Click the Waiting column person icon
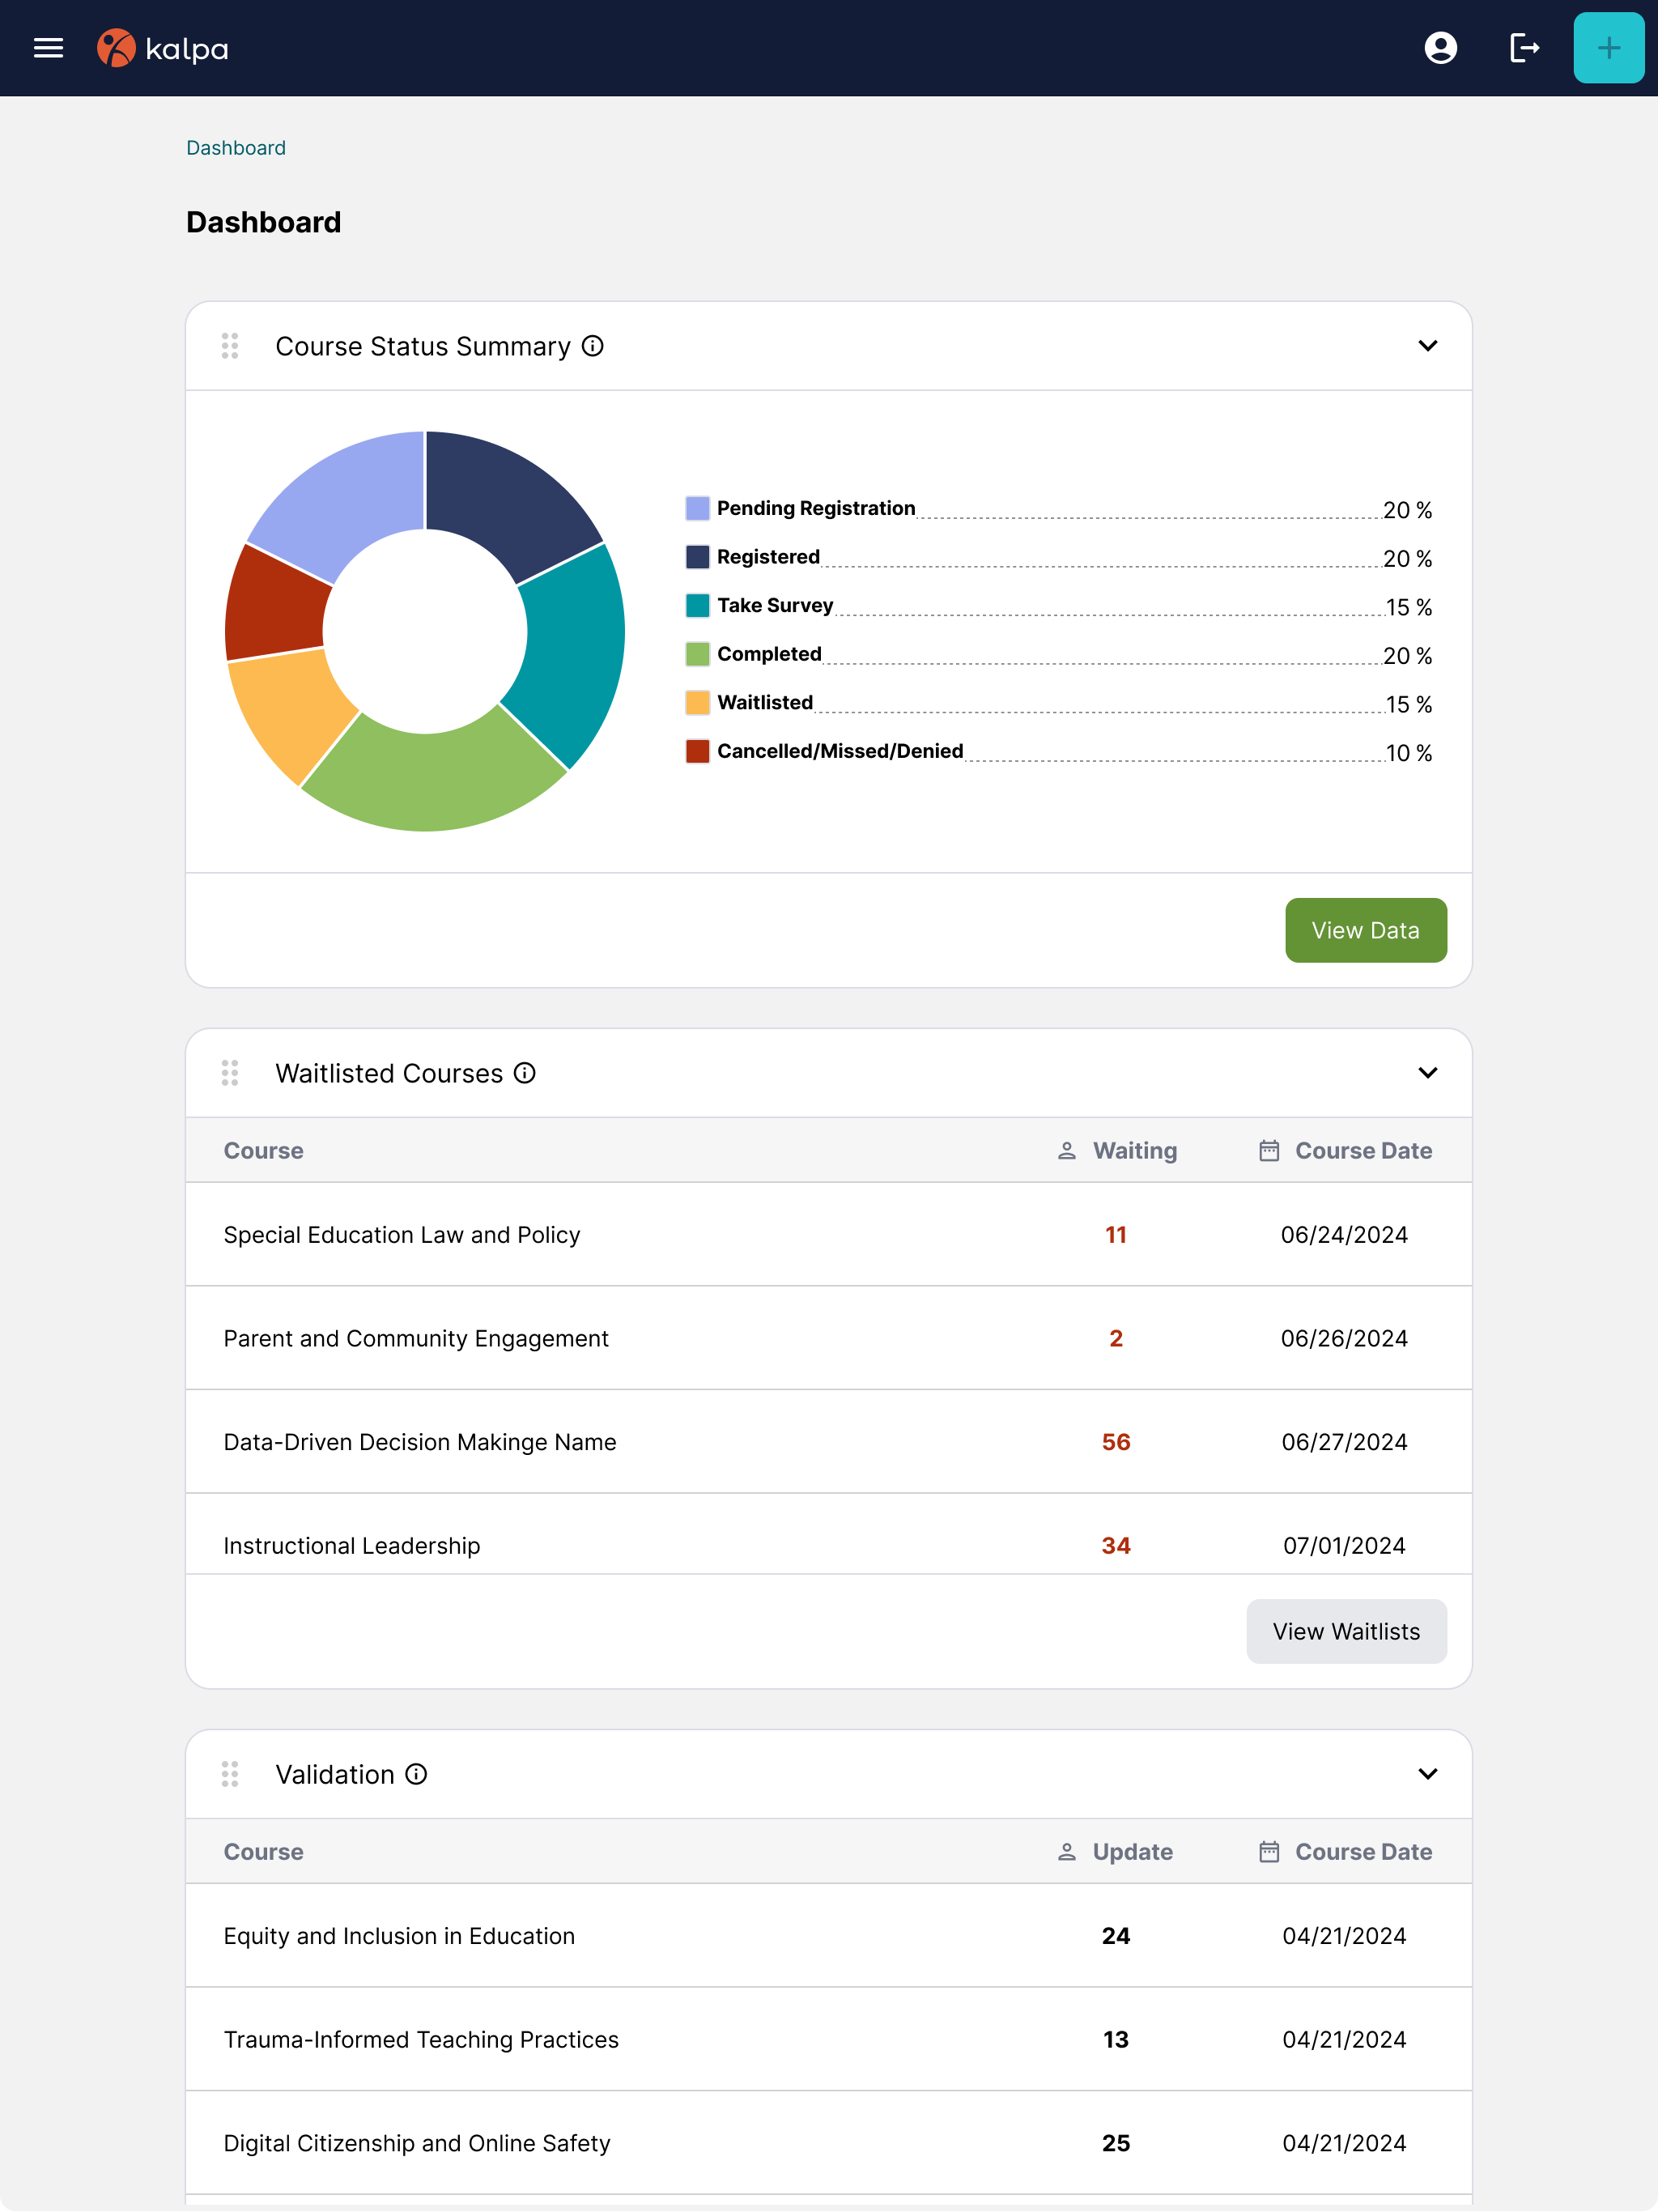 1067,1151
